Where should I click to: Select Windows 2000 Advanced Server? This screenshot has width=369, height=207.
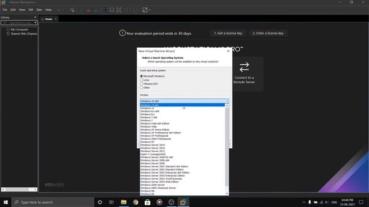tap(182, 188)
